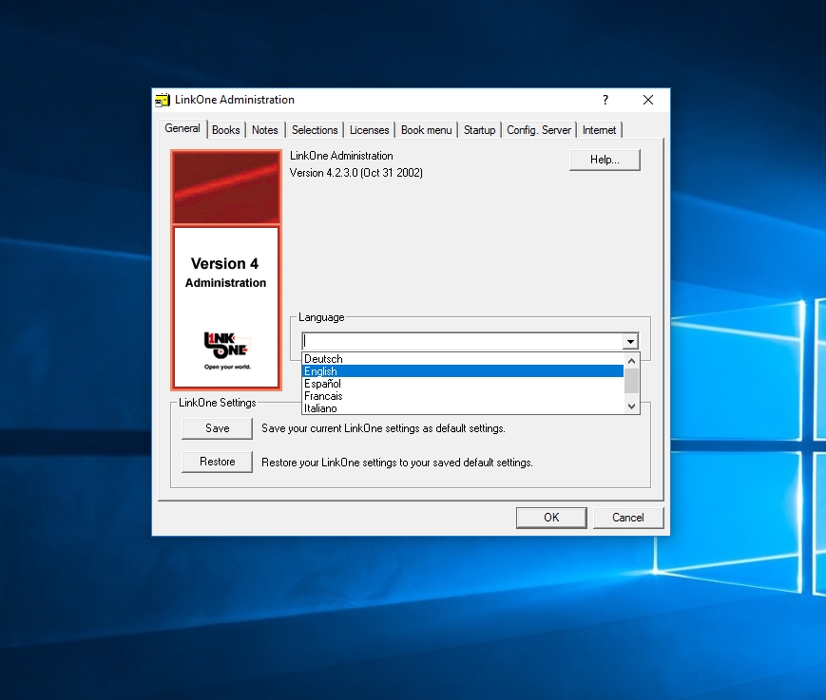826x700 pixels.
Task: Select Español from the language list
Action: [463, 384]
